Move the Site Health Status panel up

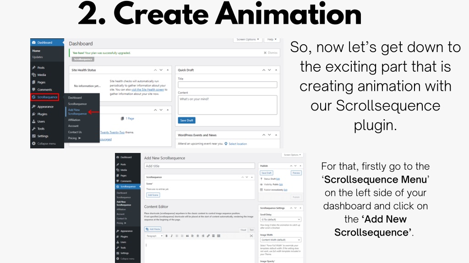pyautogui.click(x=155, y=70)
